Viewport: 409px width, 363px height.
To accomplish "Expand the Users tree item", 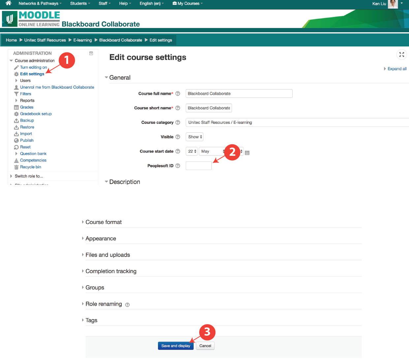I will (16, 81).
